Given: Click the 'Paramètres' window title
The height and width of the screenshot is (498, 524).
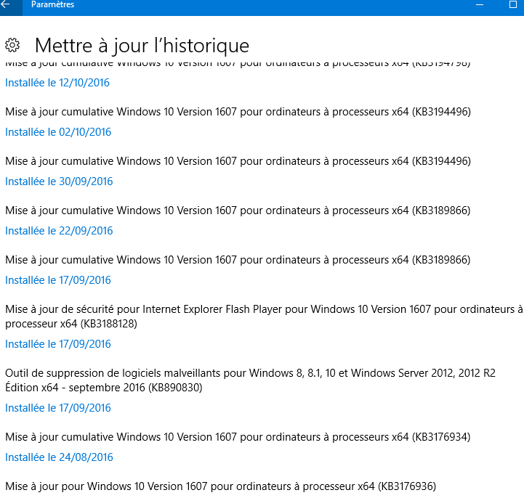Looking at the screenshot, I should pyautogui.click(x=52, y=4).
